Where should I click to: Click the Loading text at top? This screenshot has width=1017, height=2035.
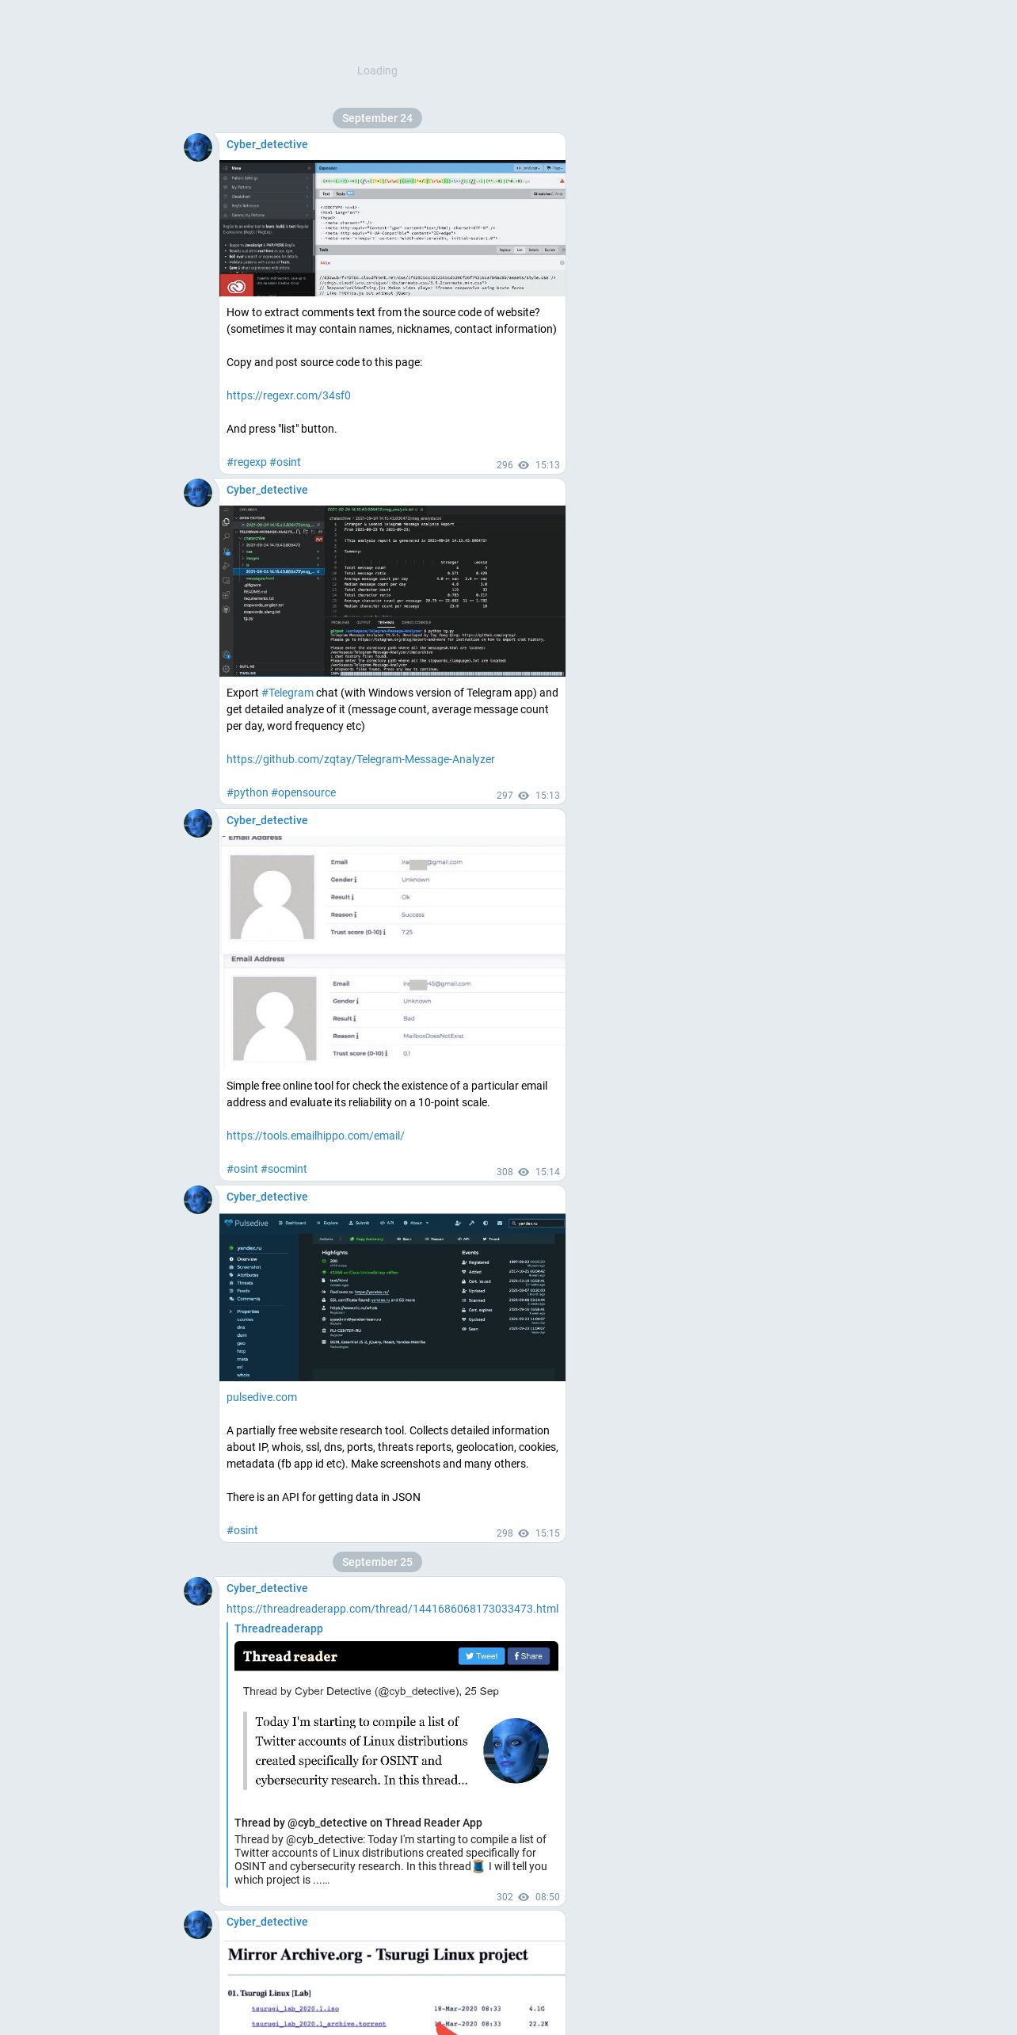click(x=377, y=71)
